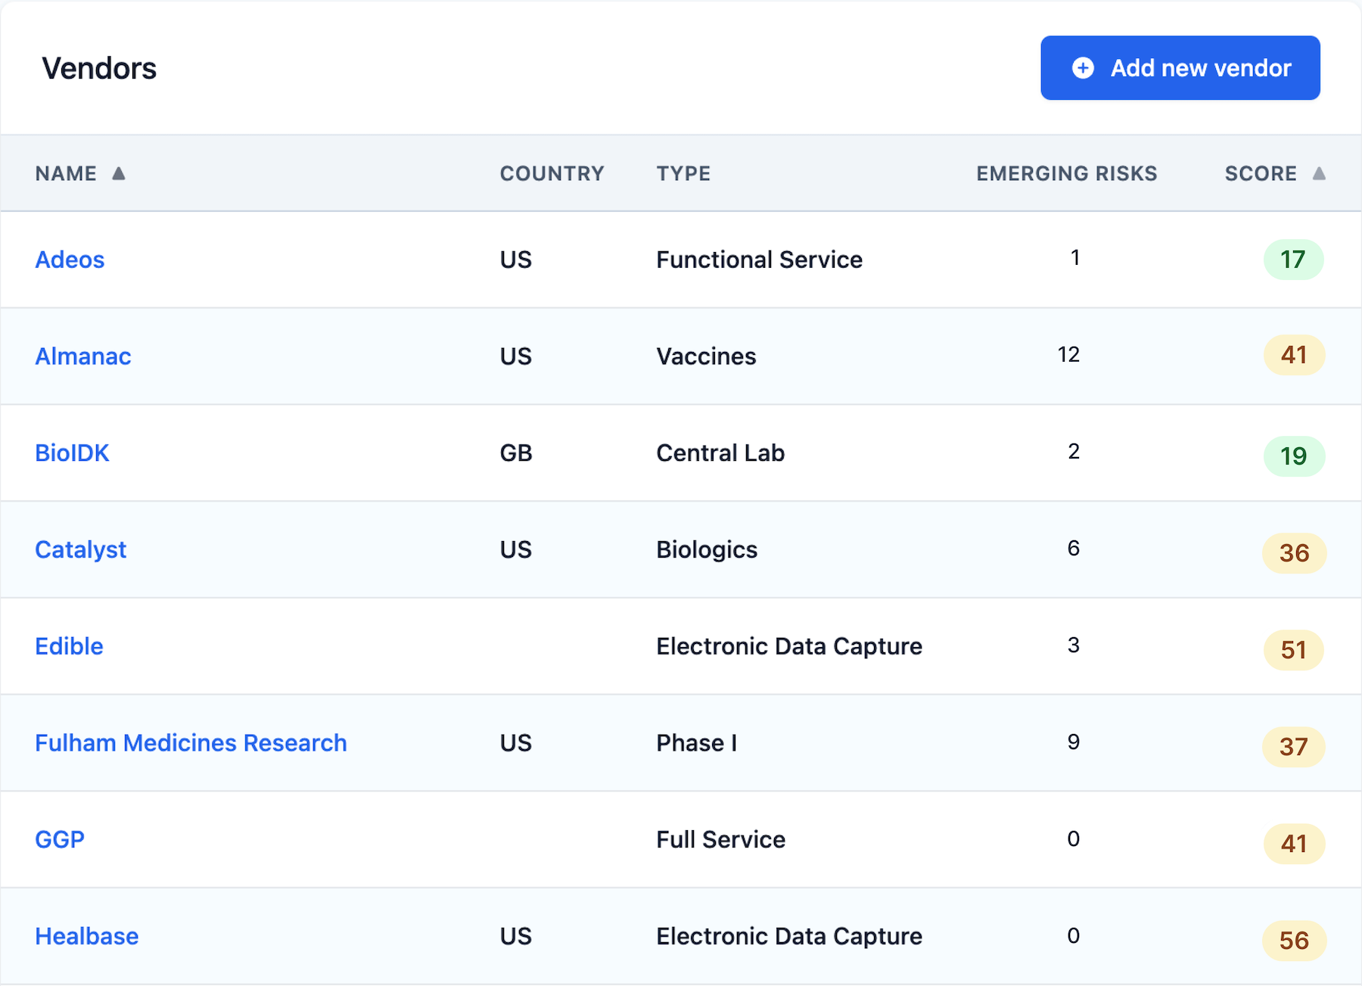Image resolution: width=1362 pixels, height=986 pixels.
Task: Open the Adeos vendor page
Action: tap(70, 260)
